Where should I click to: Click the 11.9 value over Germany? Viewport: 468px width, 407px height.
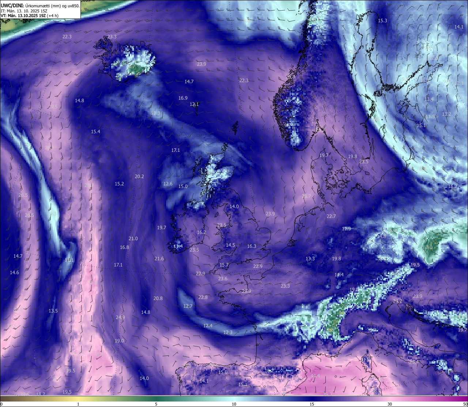pos(346,229)
